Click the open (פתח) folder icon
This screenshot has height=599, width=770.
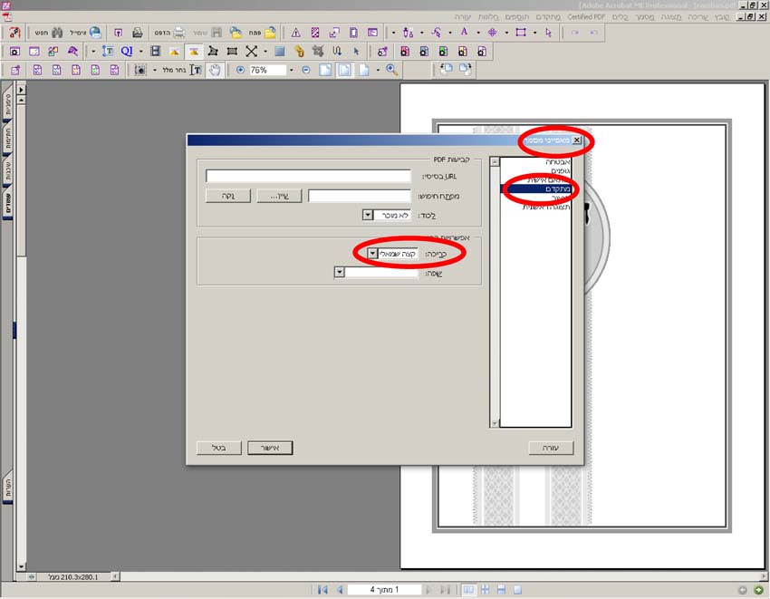270,33
